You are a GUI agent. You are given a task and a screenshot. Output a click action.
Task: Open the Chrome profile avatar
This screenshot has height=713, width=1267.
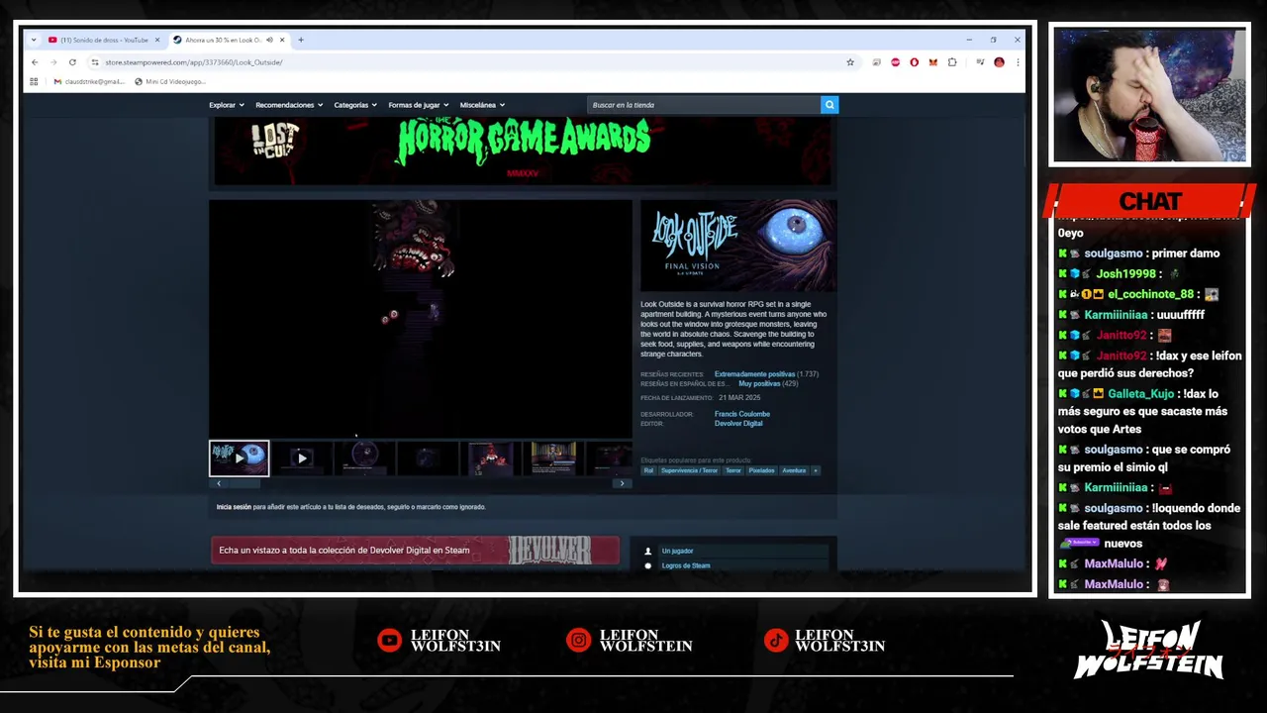[x=999, y=62]
